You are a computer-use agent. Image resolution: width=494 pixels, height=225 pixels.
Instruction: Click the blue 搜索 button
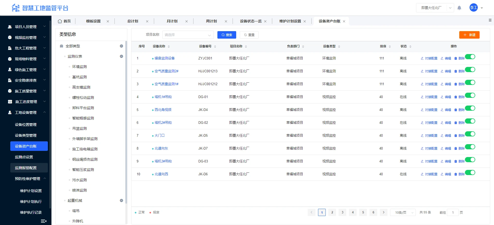coord(227,35)
